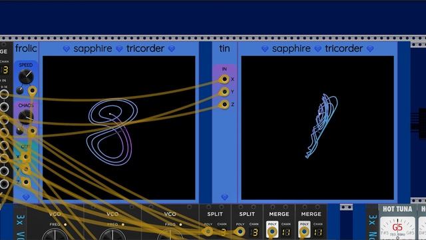Screen dimensions: 426x240
Task: Click the Frolic SPEED knob
Action: (x=26, y=77)
